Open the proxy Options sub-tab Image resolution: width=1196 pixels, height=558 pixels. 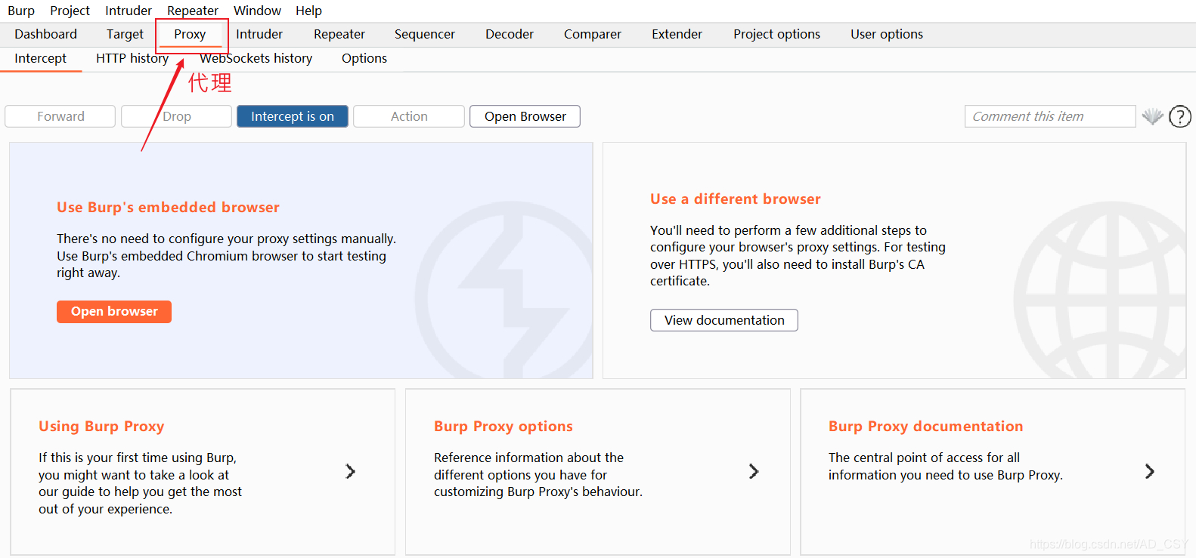pos(364,58)
